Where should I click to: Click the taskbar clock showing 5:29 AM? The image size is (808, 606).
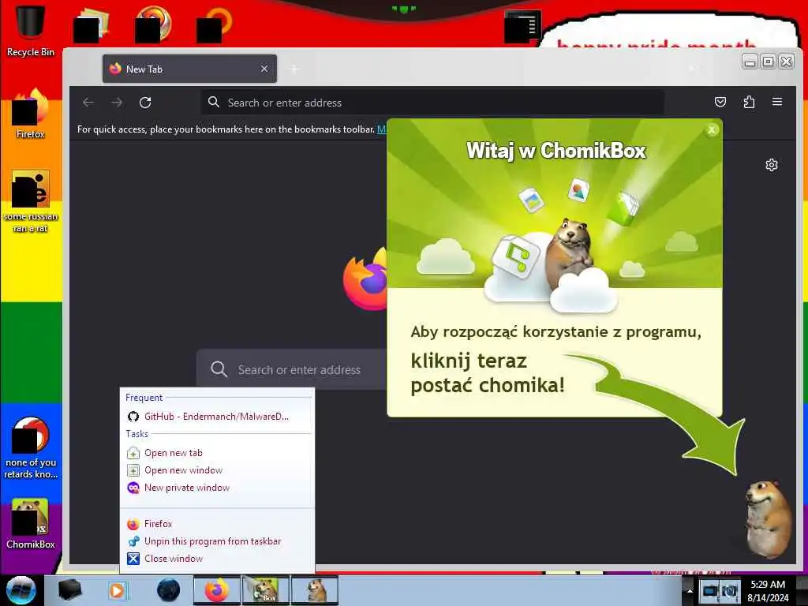point(768,590)
